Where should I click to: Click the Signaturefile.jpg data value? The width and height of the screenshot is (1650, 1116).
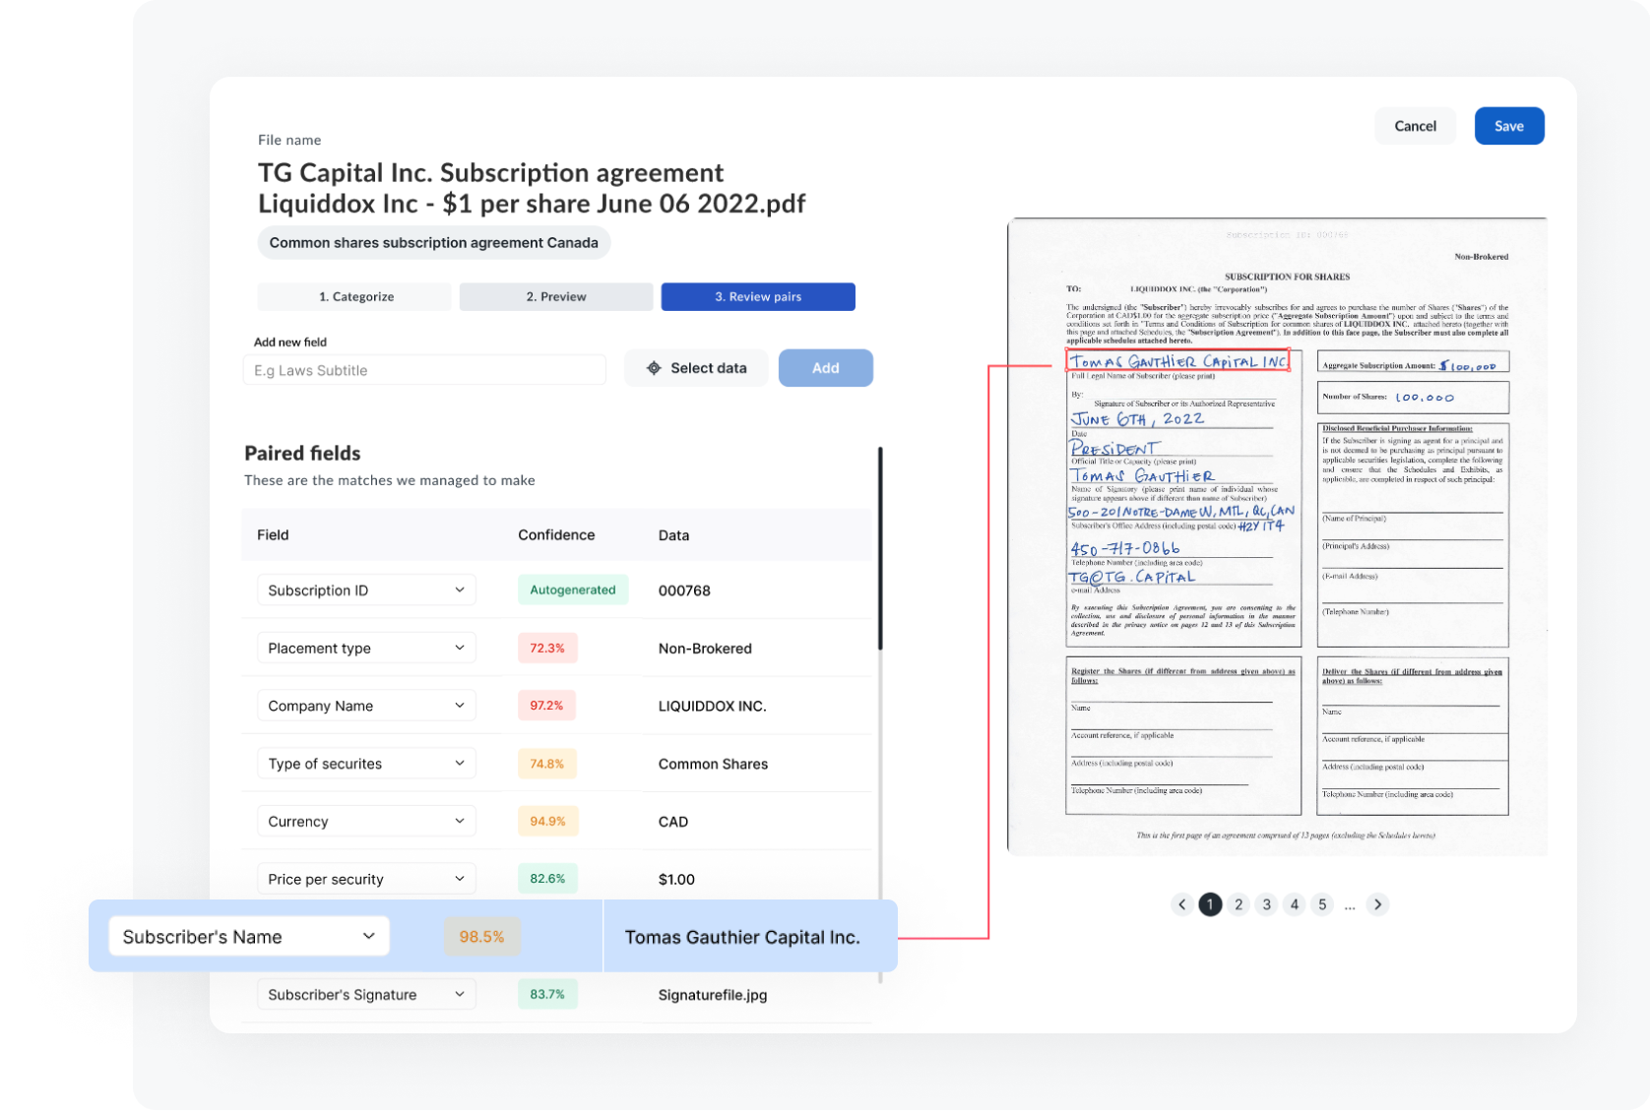pyautogui.click(x=713, y=995)
